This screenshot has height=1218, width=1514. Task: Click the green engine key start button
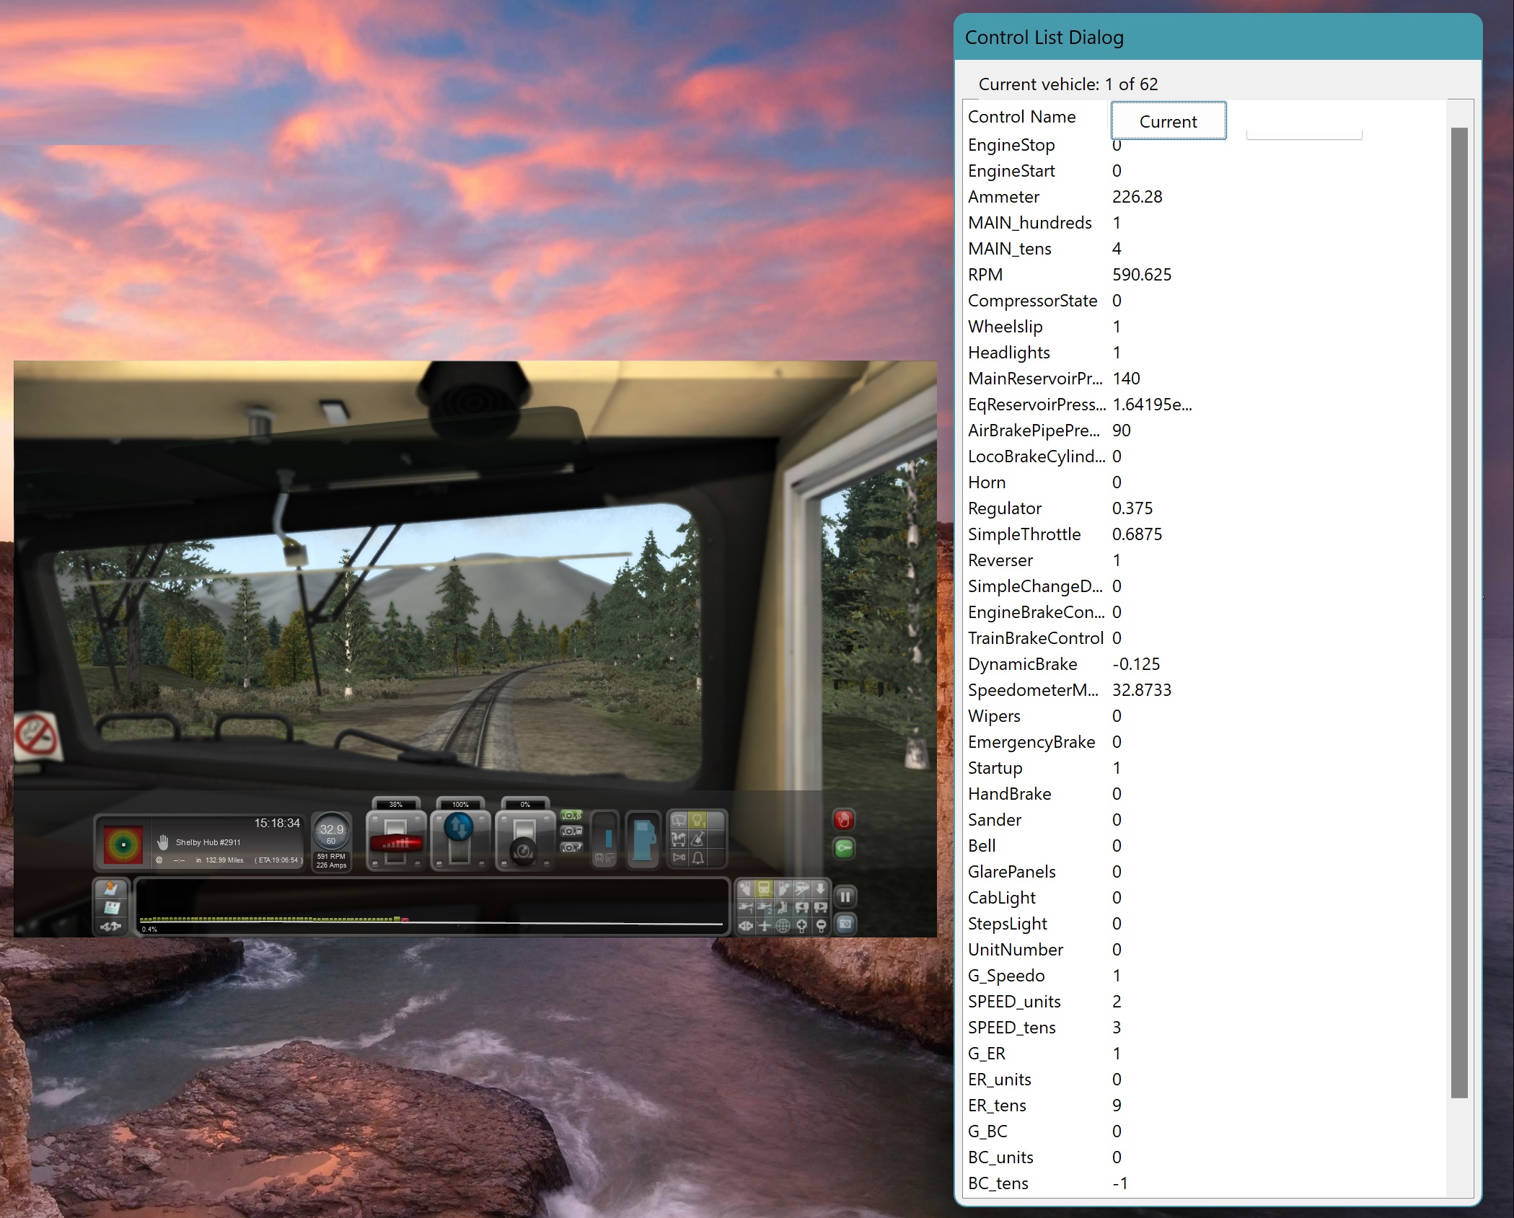point(844,848)
